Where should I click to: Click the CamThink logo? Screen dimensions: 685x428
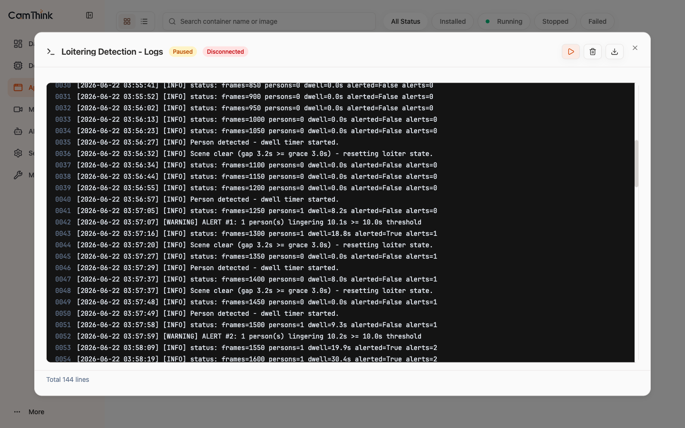pos(30,15)
